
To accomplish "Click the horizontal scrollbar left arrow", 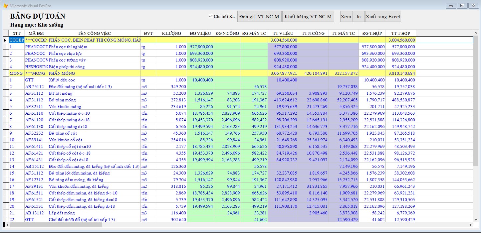I will coord(7,225).
